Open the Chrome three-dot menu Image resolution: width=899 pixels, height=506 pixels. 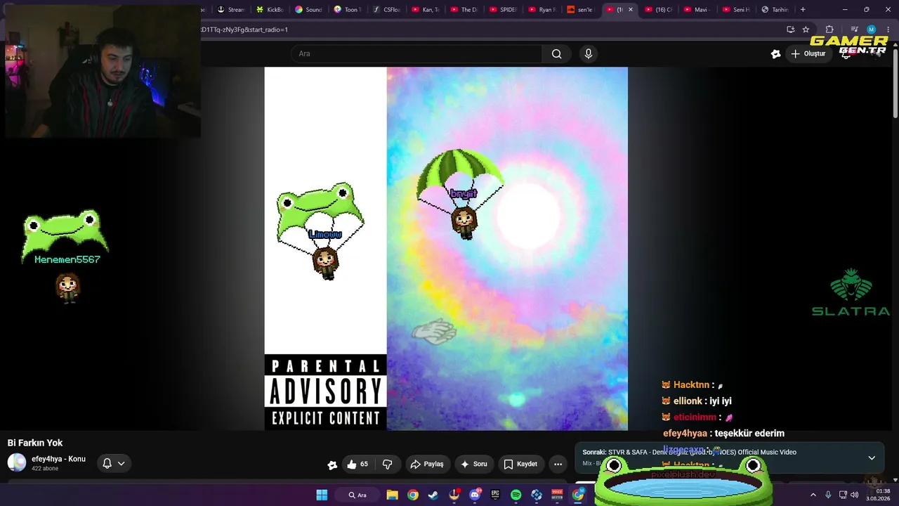click(x=887, y=30)
